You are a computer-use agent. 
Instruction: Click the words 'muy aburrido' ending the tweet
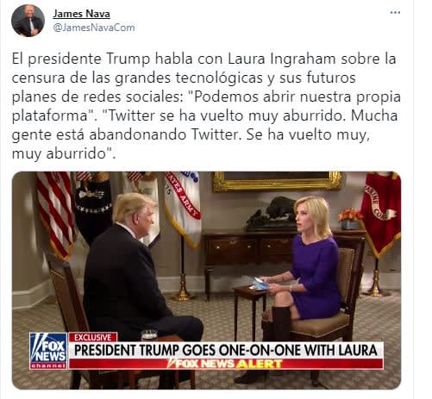[62, 153]
